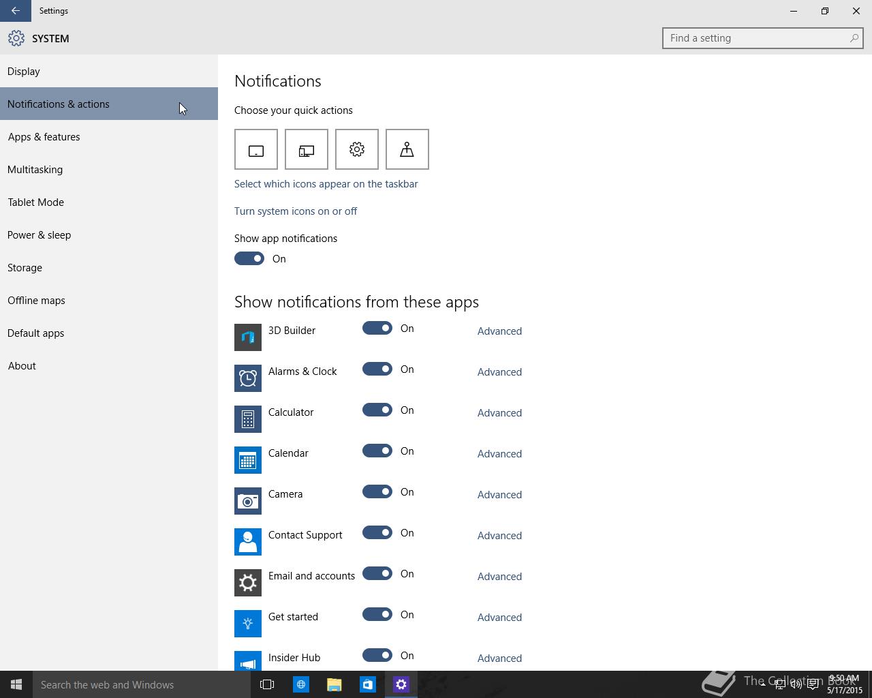Click the Settings app icon on taskbar
The height and width of the screenshot is (698, 872).
click(401, 684)
